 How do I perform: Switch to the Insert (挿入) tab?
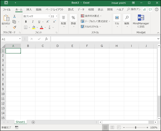coord(29,9)
